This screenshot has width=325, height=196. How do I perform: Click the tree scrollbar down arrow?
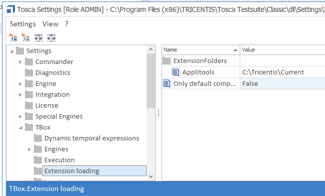151,177
